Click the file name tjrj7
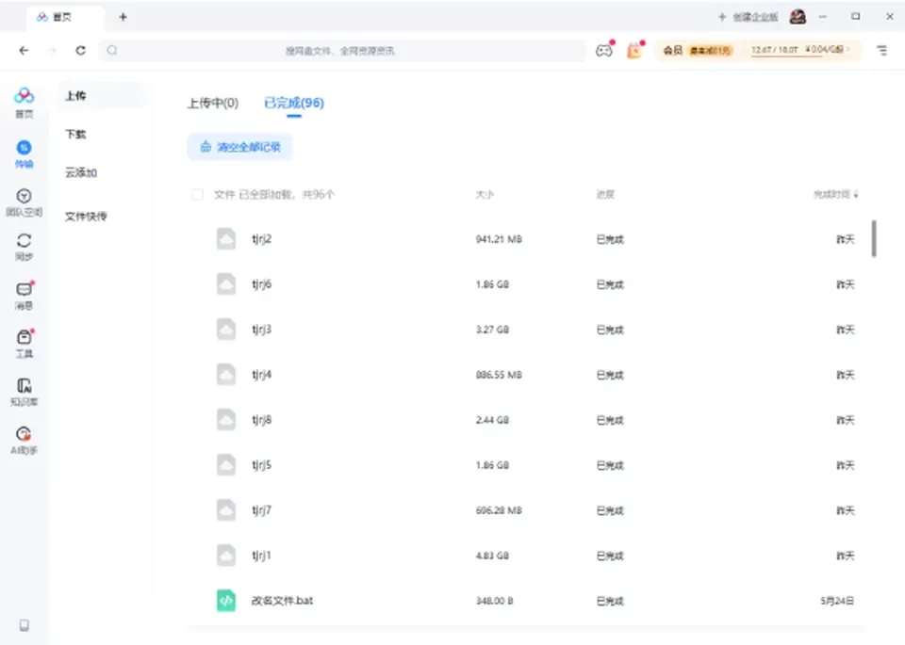This screenshot has width=905, height=645. pos(261,510)
